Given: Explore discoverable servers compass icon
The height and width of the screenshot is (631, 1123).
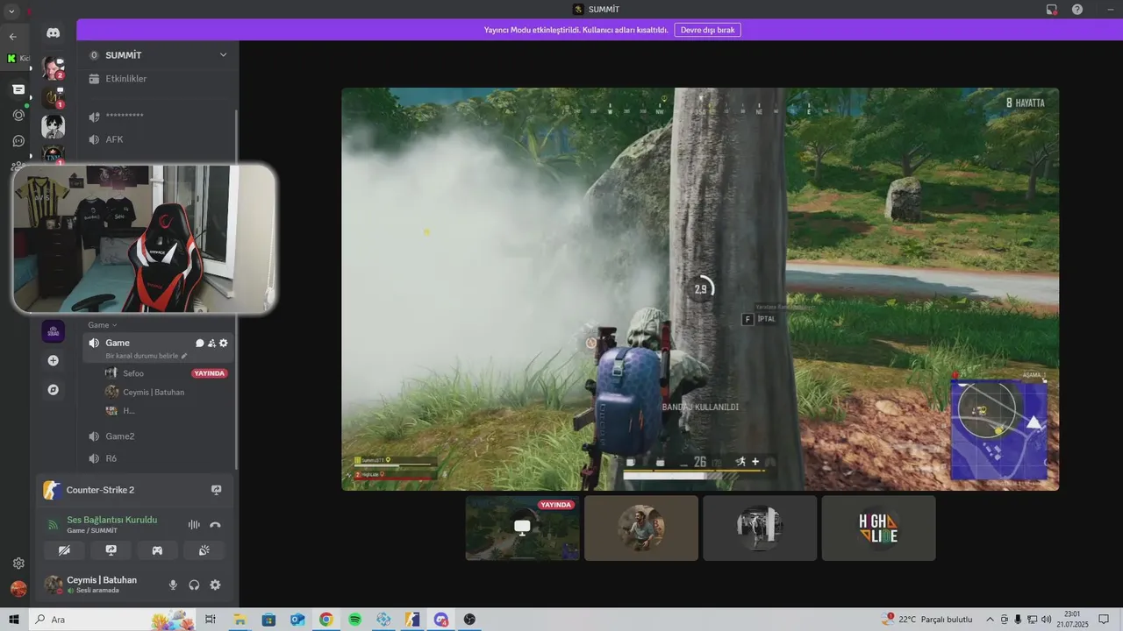Looking at the screenshot, I should coord(53,389).
